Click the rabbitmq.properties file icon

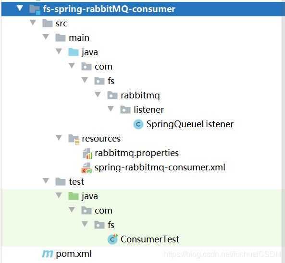pyautogui.click(x=87, y=154)
